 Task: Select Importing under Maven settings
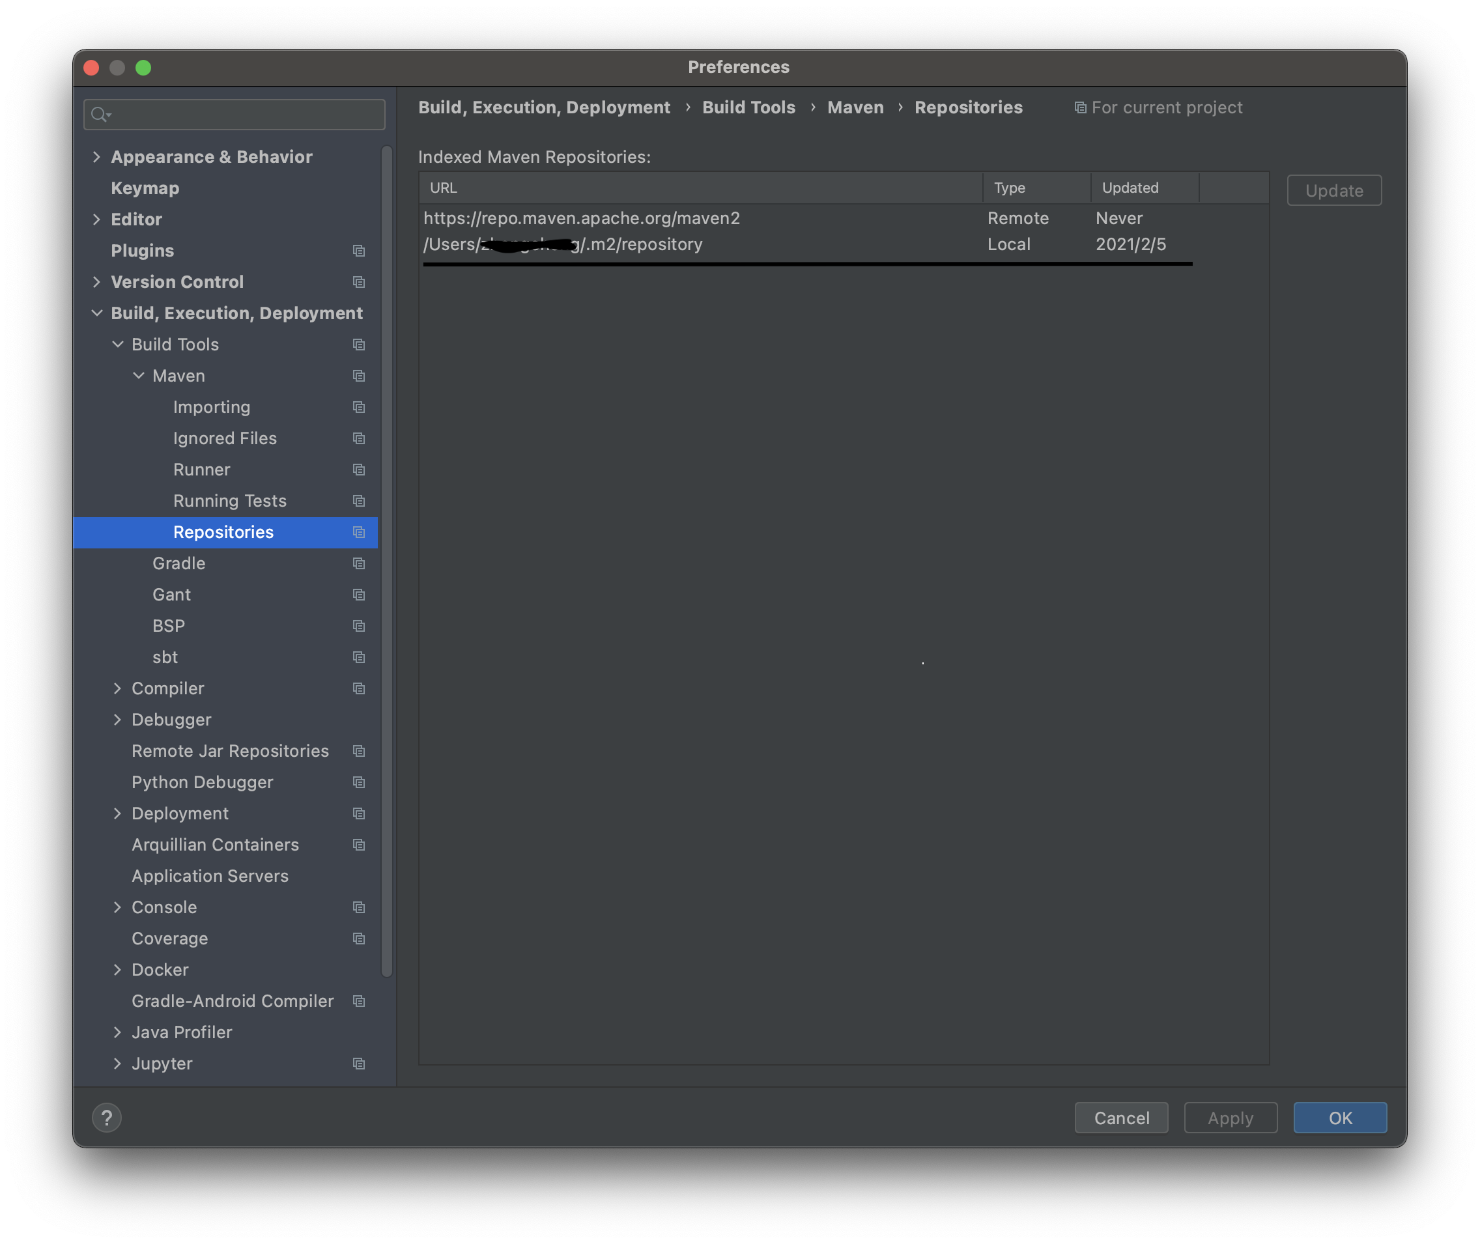pyautogui.click(x=212, y=407)
